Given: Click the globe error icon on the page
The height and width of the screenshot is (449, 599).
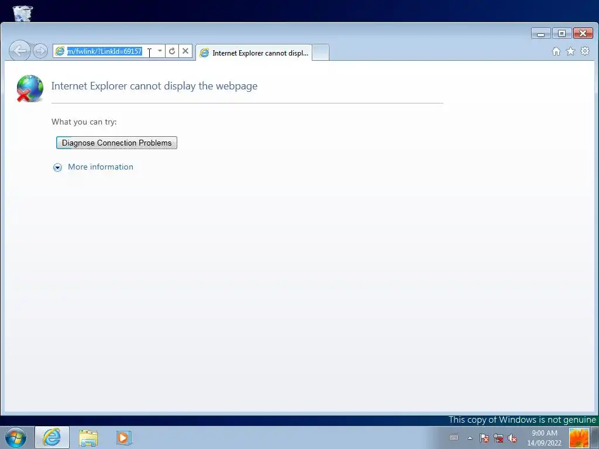Looking at the screenshot, I should coord(30,88).
